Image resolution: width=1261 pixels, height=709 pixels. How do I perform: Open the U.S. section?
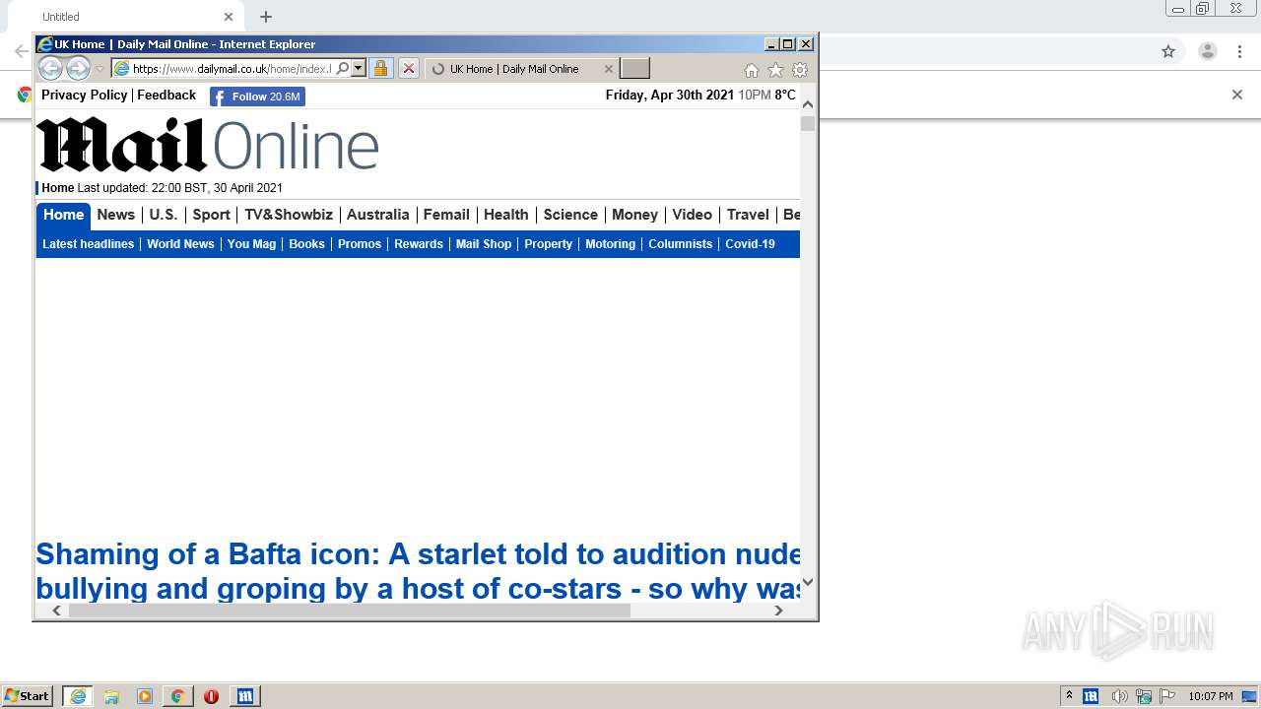pyautogui.click(x=164, y=215)
